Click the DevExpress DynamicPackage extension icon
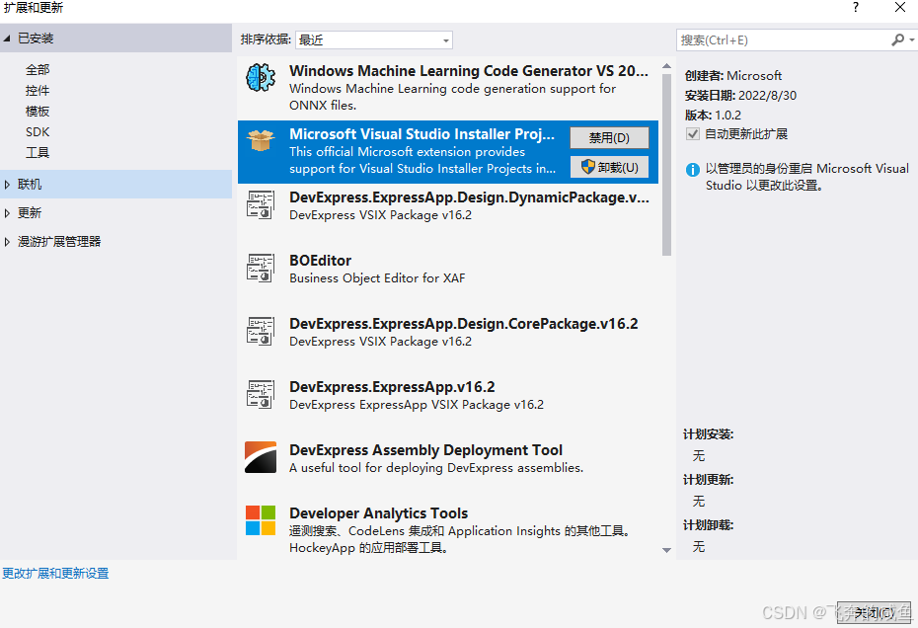The image size is (918, 628). 261,204
